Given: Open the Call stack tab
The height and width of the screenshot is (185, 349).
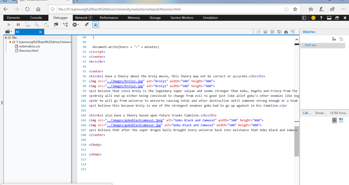Looking at the screenshot, I should (307, 113).
